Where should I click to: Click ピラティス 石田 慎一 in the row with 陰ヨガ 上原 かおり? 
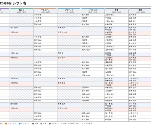tap(61, 53)
